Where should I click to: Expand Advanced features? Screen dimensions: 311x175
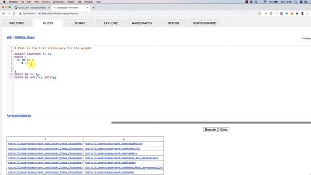[18, 116]
